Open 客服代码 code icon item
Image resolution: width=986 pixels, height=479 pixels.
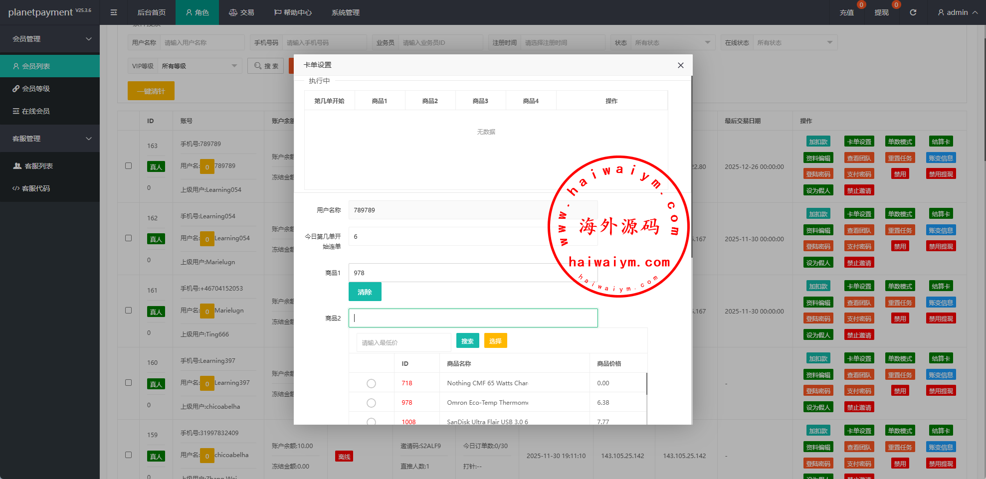[16, 188]
